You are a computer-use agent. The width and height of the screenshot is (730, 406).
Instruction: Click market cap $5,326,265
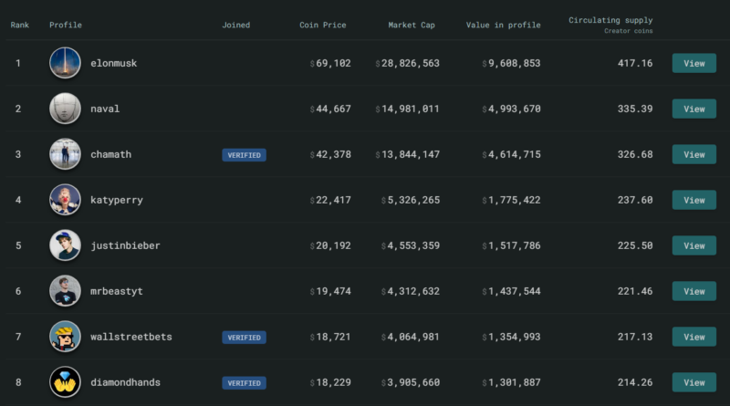410,200
